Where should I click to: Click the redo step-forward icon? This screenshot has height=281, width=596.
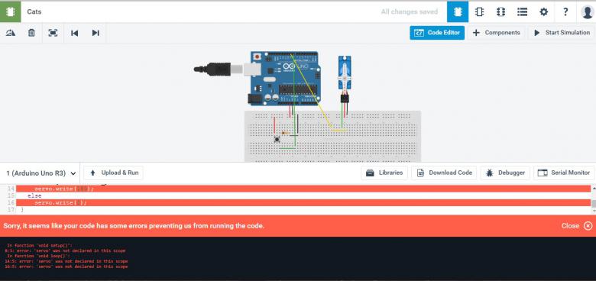96,33
